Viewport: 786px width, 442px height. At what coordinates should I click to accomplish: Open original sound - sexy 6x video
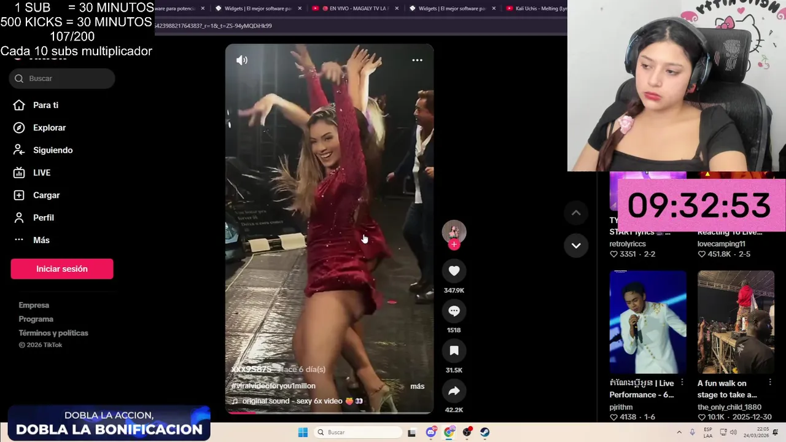[x=297, y=401]
